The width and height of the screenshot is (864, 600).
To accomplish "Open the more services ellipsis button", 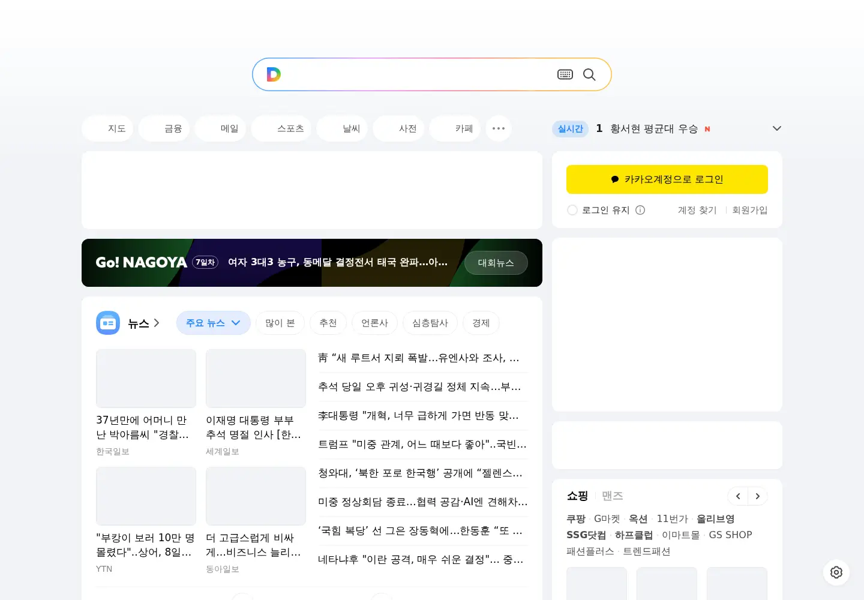I will point(499,128).
